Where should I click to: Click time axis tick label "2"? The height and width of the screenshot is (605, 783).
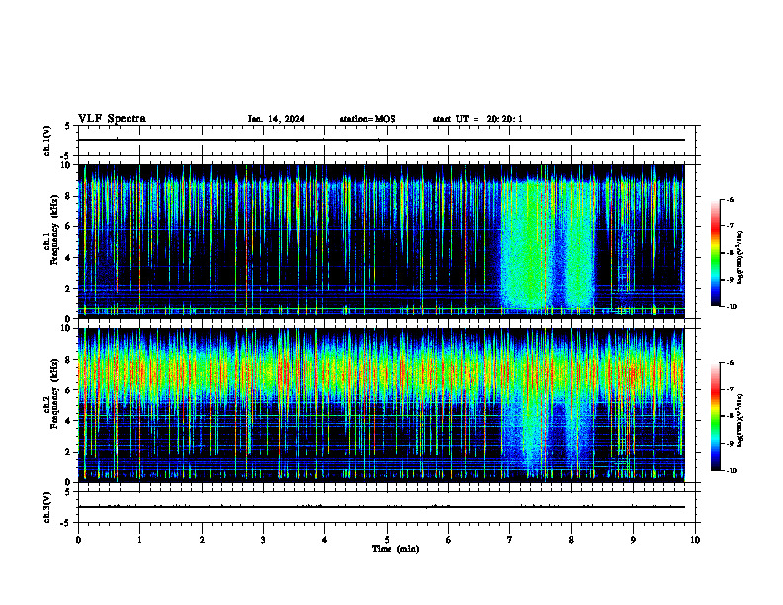point(202,540)
